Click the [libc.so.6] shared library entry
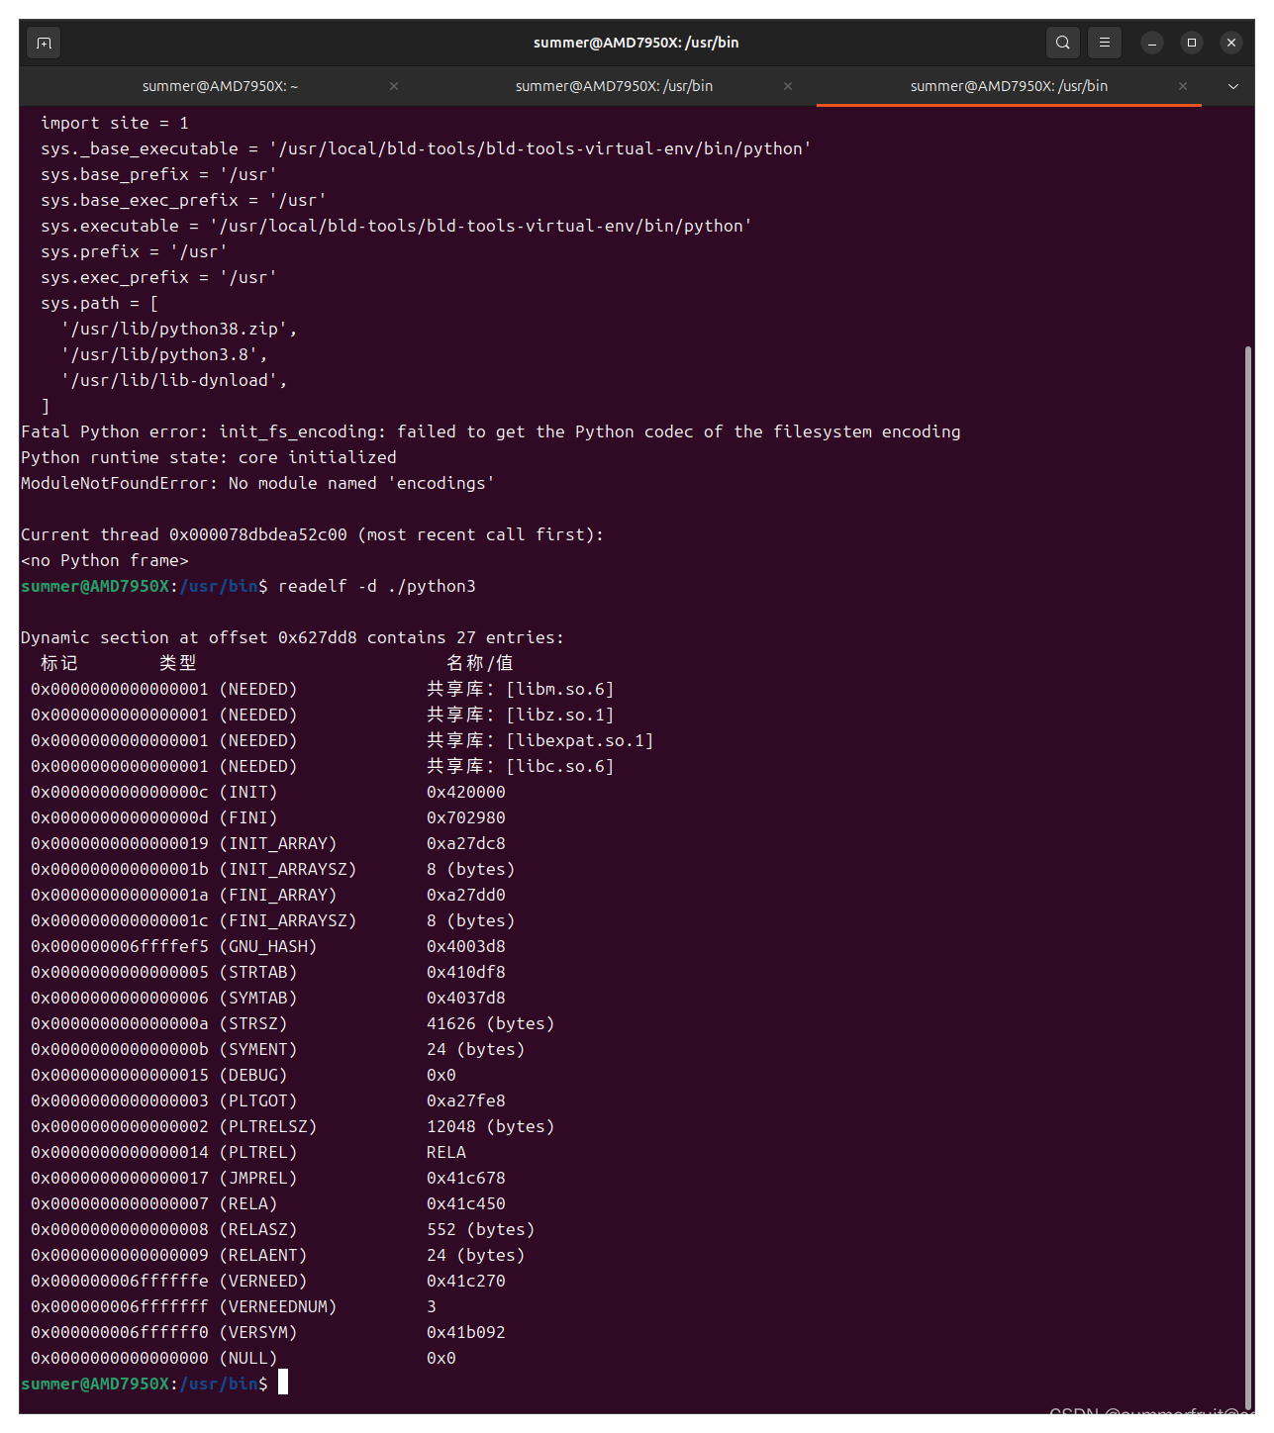 560,766
